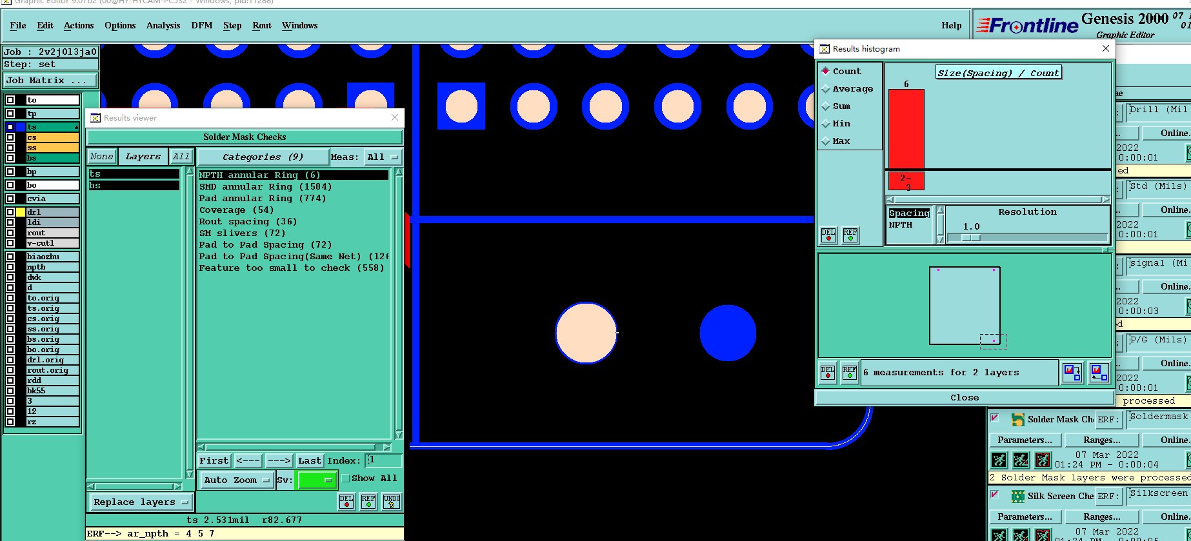This screenshot has height=541, width=1191.
Task: Click histogram import icon with left arrow
Action: point(1099,373)
